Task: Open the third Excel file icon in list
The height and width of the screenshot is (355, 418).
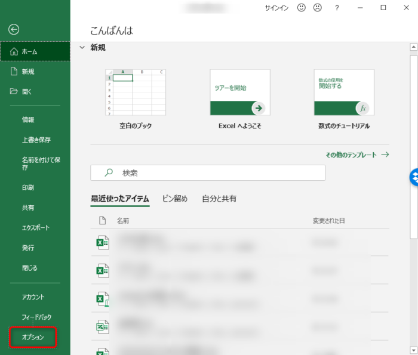Action: coord(103,298)
